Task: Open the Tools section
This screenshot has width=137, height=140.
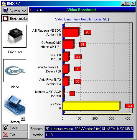Action: pos(15,127)
